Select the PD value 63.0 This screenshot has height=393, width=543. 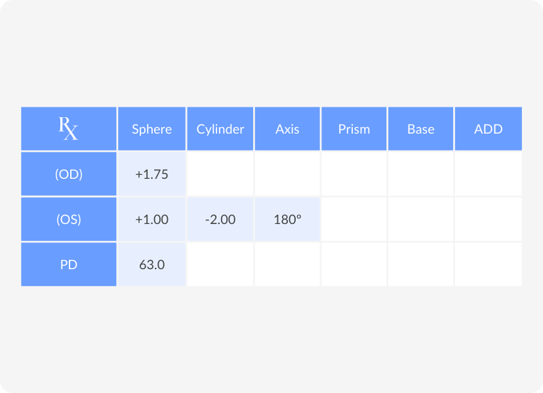click(x=151, y=265)
